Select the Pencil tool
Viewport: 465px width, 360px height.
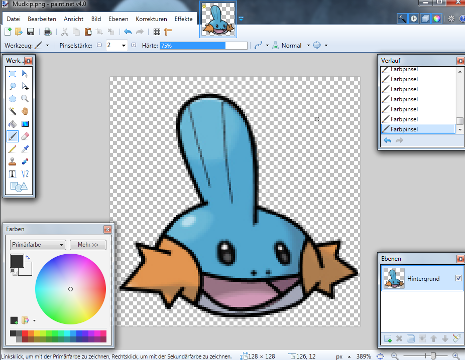tap(12, 149)
